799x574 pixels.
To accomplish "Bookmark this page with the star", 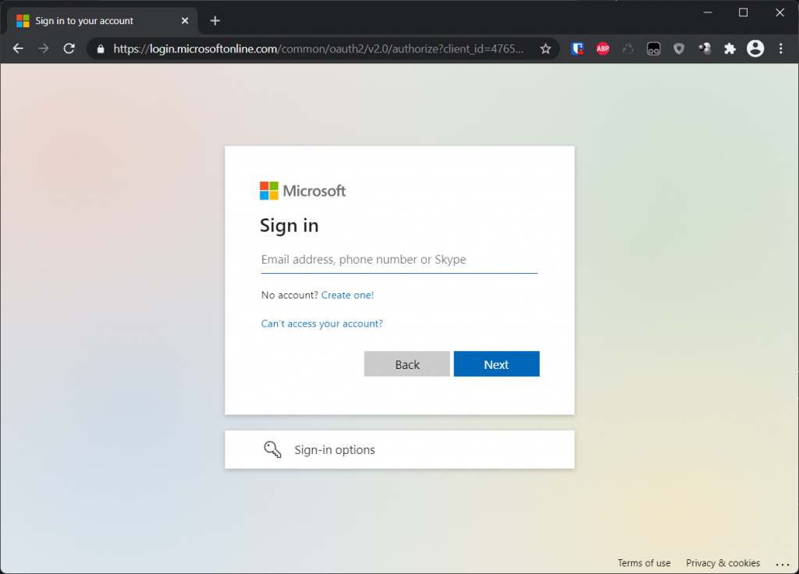I will point(545,48).
